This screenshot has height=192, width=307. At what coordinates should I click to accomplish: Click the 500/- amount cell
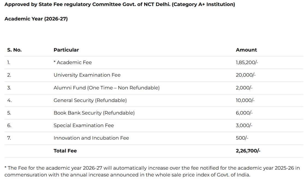(242, 138)
